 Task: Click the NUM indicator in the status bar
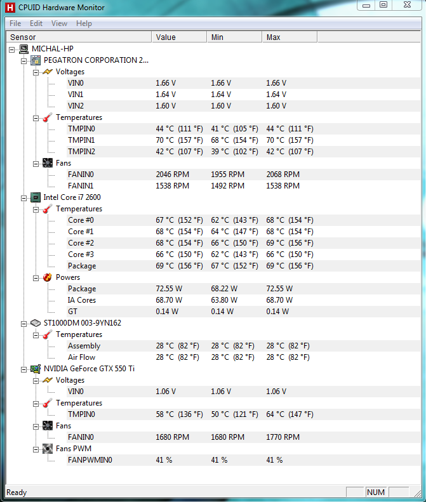pyautogui.click(x=376, y=492)
